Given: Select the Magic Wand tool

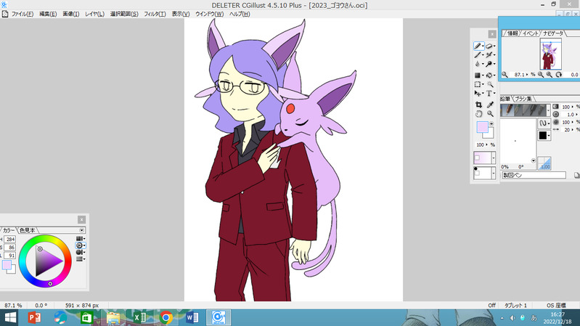Looking at the screenshot, I should tap(490, 84).
